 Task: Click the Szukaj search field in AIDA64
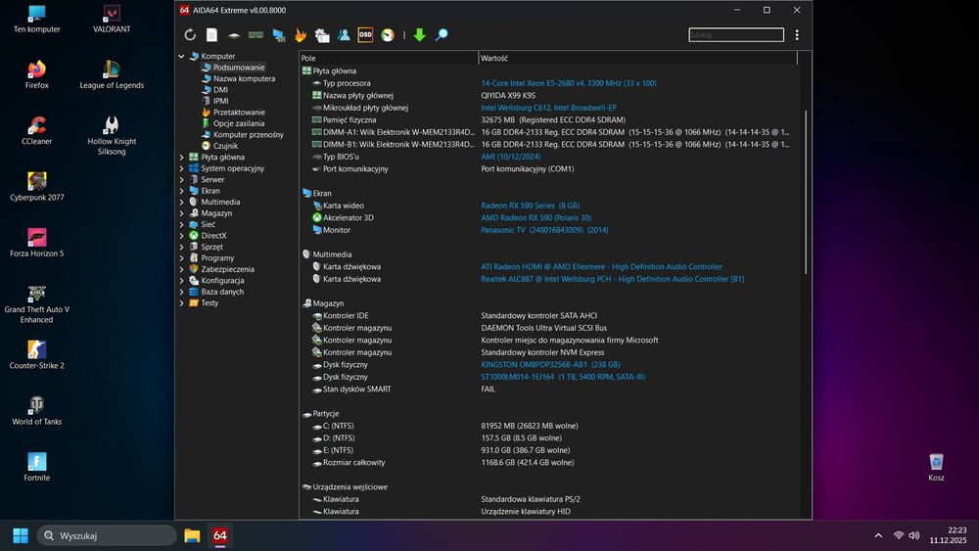pos(736,35)
